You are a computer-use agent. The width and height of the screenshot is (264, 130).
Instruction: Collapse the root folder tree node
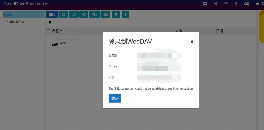click(4, 15)
